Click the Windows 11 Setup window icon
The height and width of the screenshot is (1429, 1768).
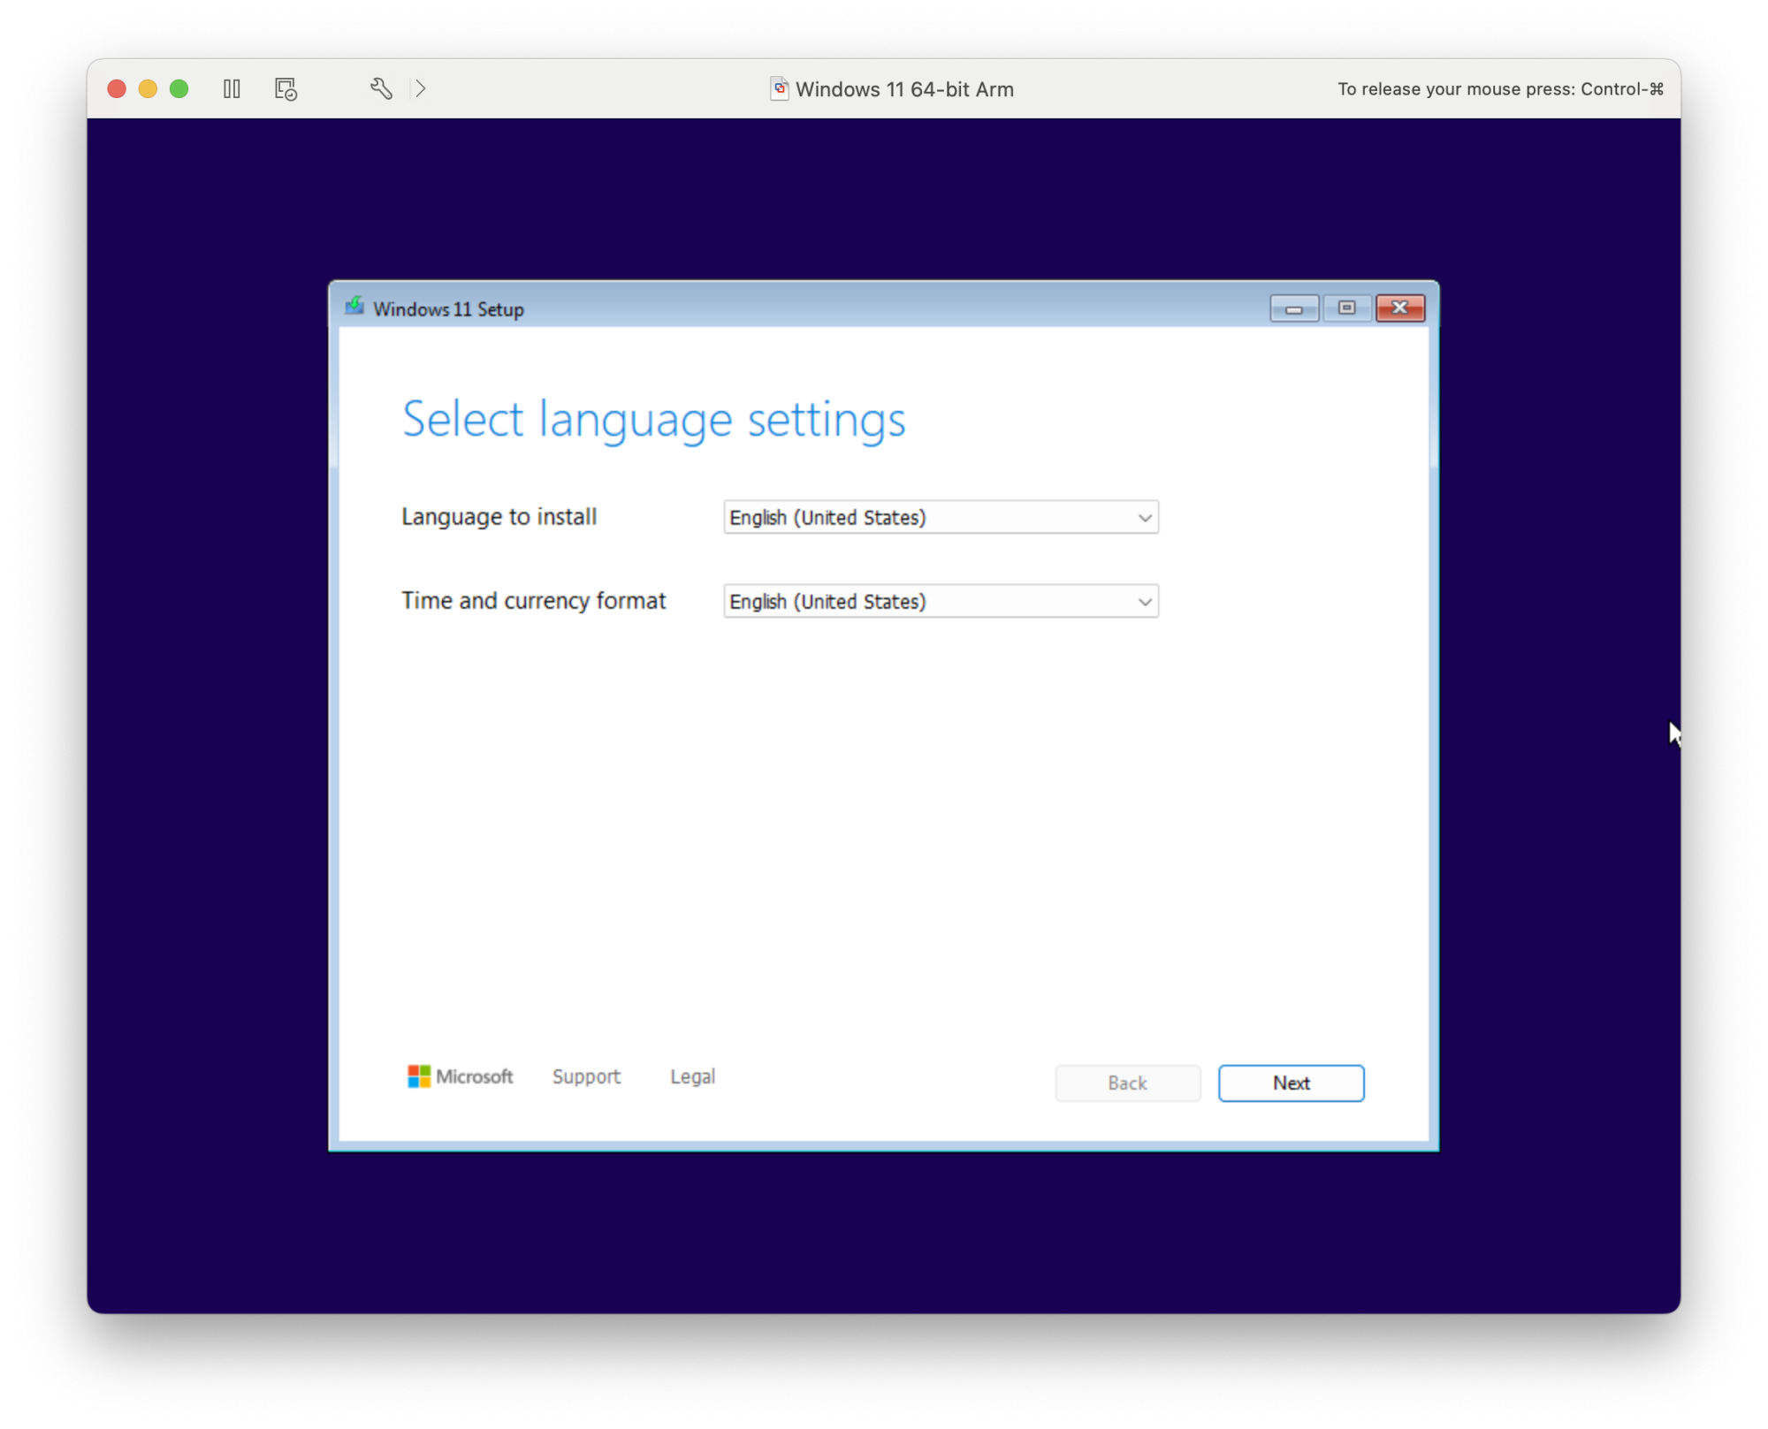(x=354, y=307)
